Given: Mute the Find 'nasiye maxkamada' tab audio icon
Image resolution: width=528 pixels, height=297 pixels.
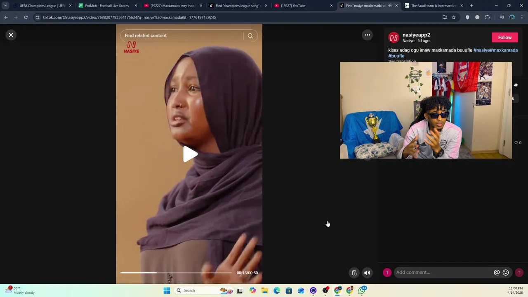Looking at the screenshot, I should (390, 6).
